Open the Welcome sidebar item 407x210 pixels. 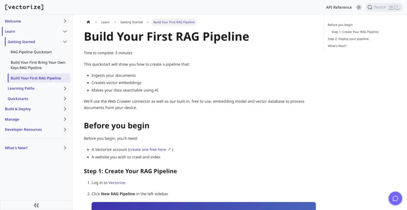click(x=13, y=21)
